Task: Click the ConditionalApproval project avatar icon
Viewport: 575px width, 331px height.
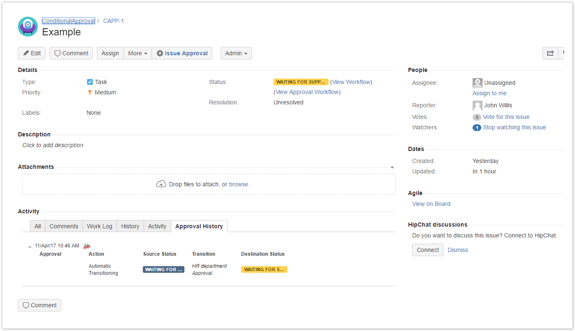Action: (28, 27)
